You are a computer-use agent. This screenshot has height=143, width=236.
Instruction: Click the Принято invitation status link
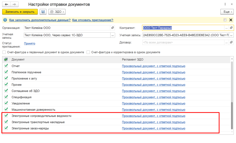[29, 43]
